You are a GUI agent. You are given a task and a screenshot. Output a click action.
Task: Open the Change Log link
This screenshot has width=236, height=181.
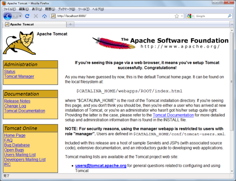coord(15,106)
